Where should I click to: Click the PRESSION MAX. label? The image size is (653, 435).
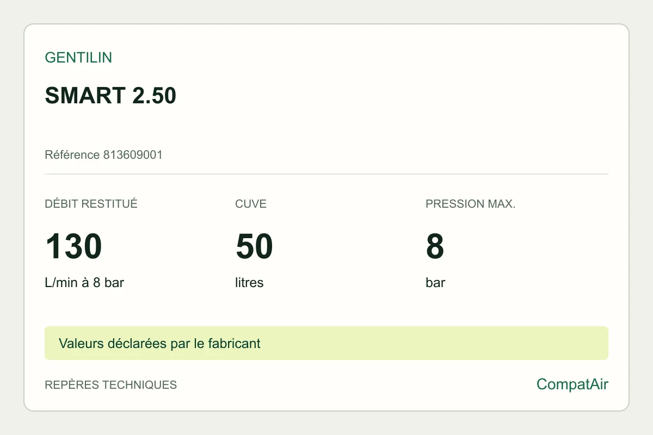coord(470,204)
